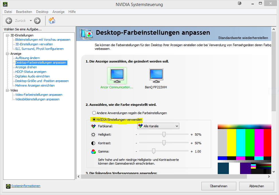Click 'Standardwerte wiederherstellen' link

(x=243, y=38)
